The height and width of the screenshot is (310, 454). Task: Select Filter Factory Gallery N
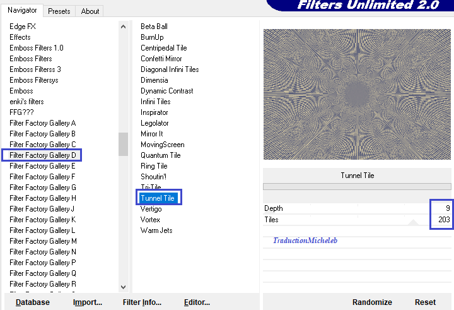[x=43, y=252]
